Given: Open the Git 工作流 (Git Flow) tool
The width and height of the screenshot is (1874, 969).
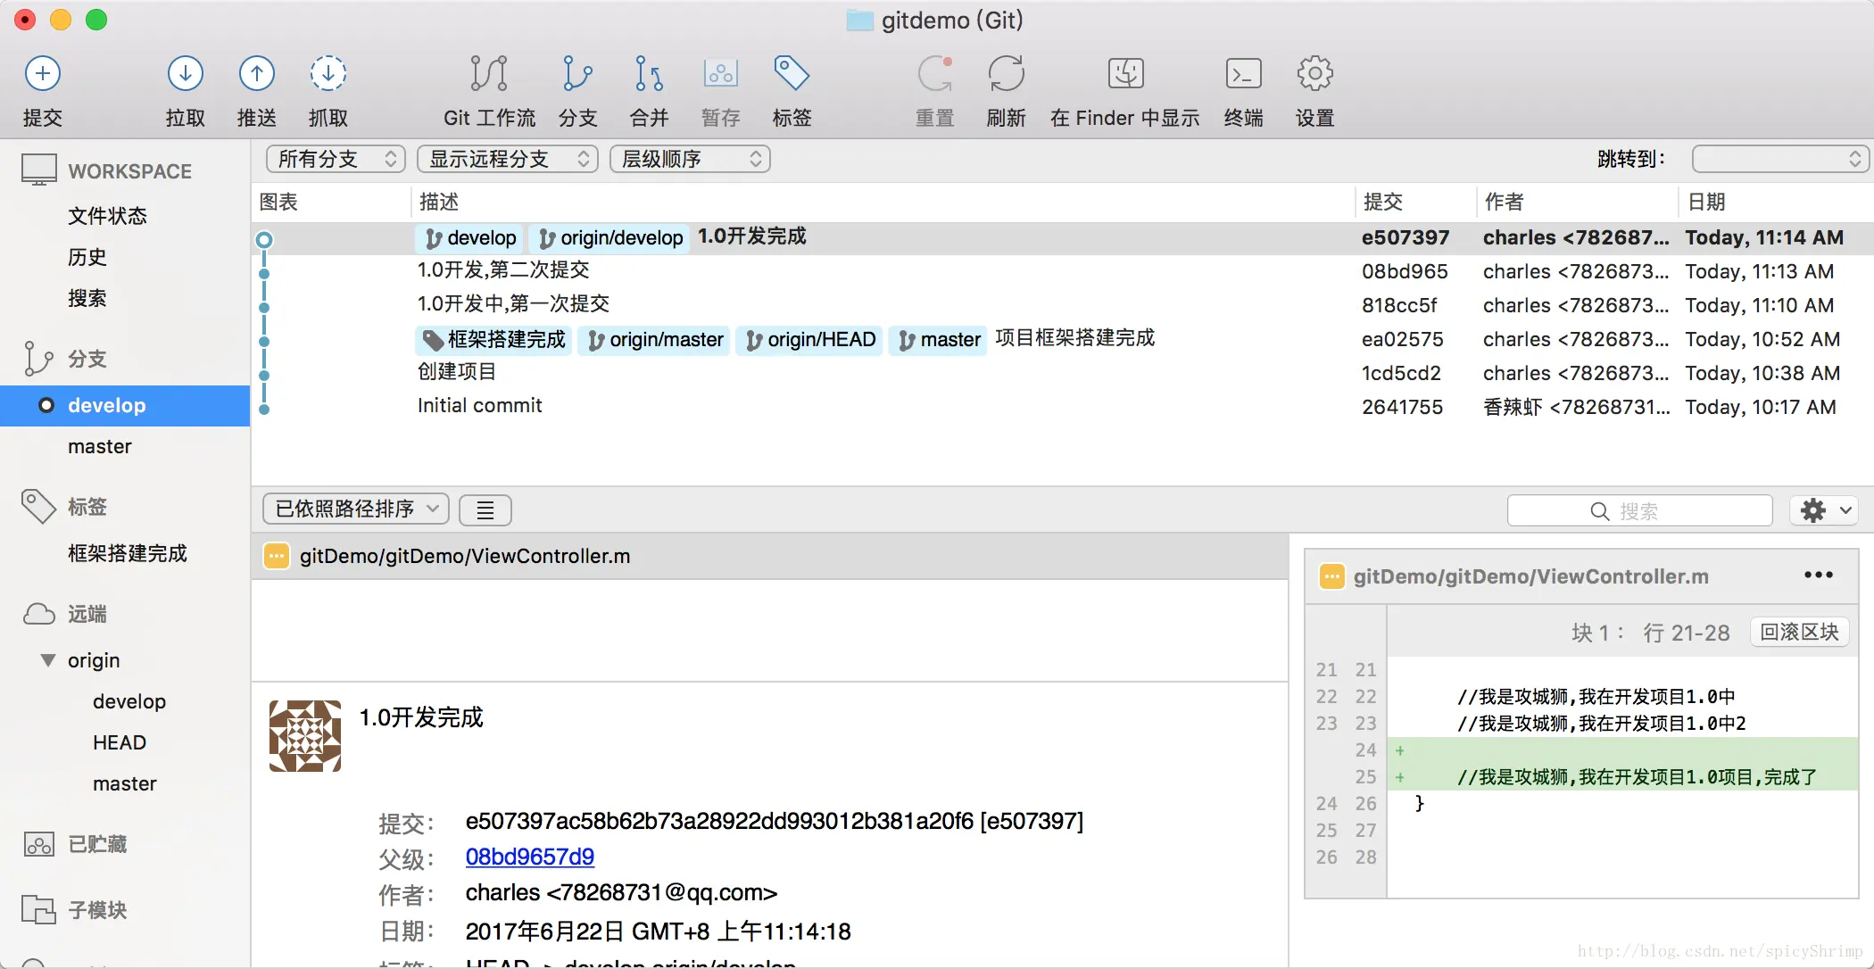Looking at the screenshot, I should pos(488,74).
